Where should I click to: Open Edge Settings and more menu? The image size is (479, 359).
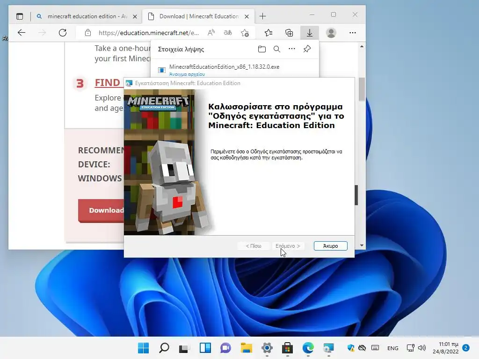tap(353, 33)
